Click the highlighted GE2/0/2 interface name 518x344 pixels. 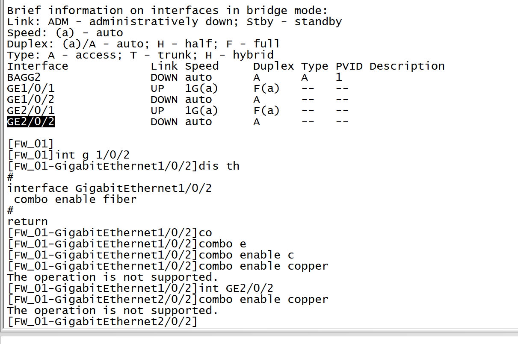coord(31,122)
